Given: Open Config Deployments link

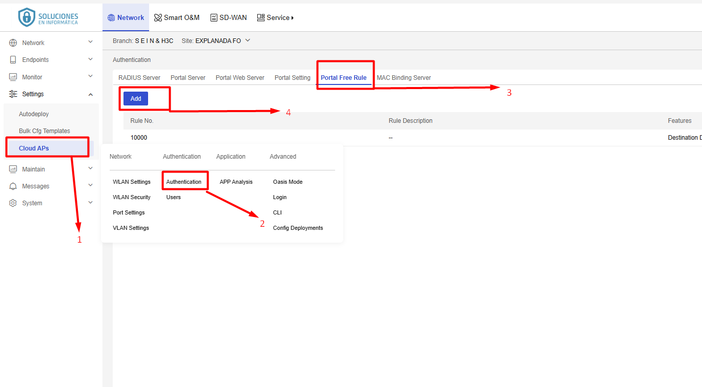Looking at the screenshot, I should coord(298,228).
